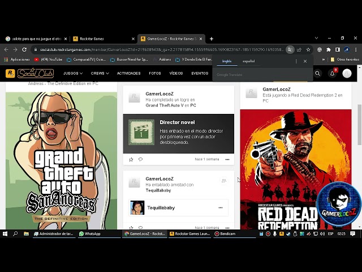Show more bookmarks with the chevron
The image size is (362, 272).
324,59
